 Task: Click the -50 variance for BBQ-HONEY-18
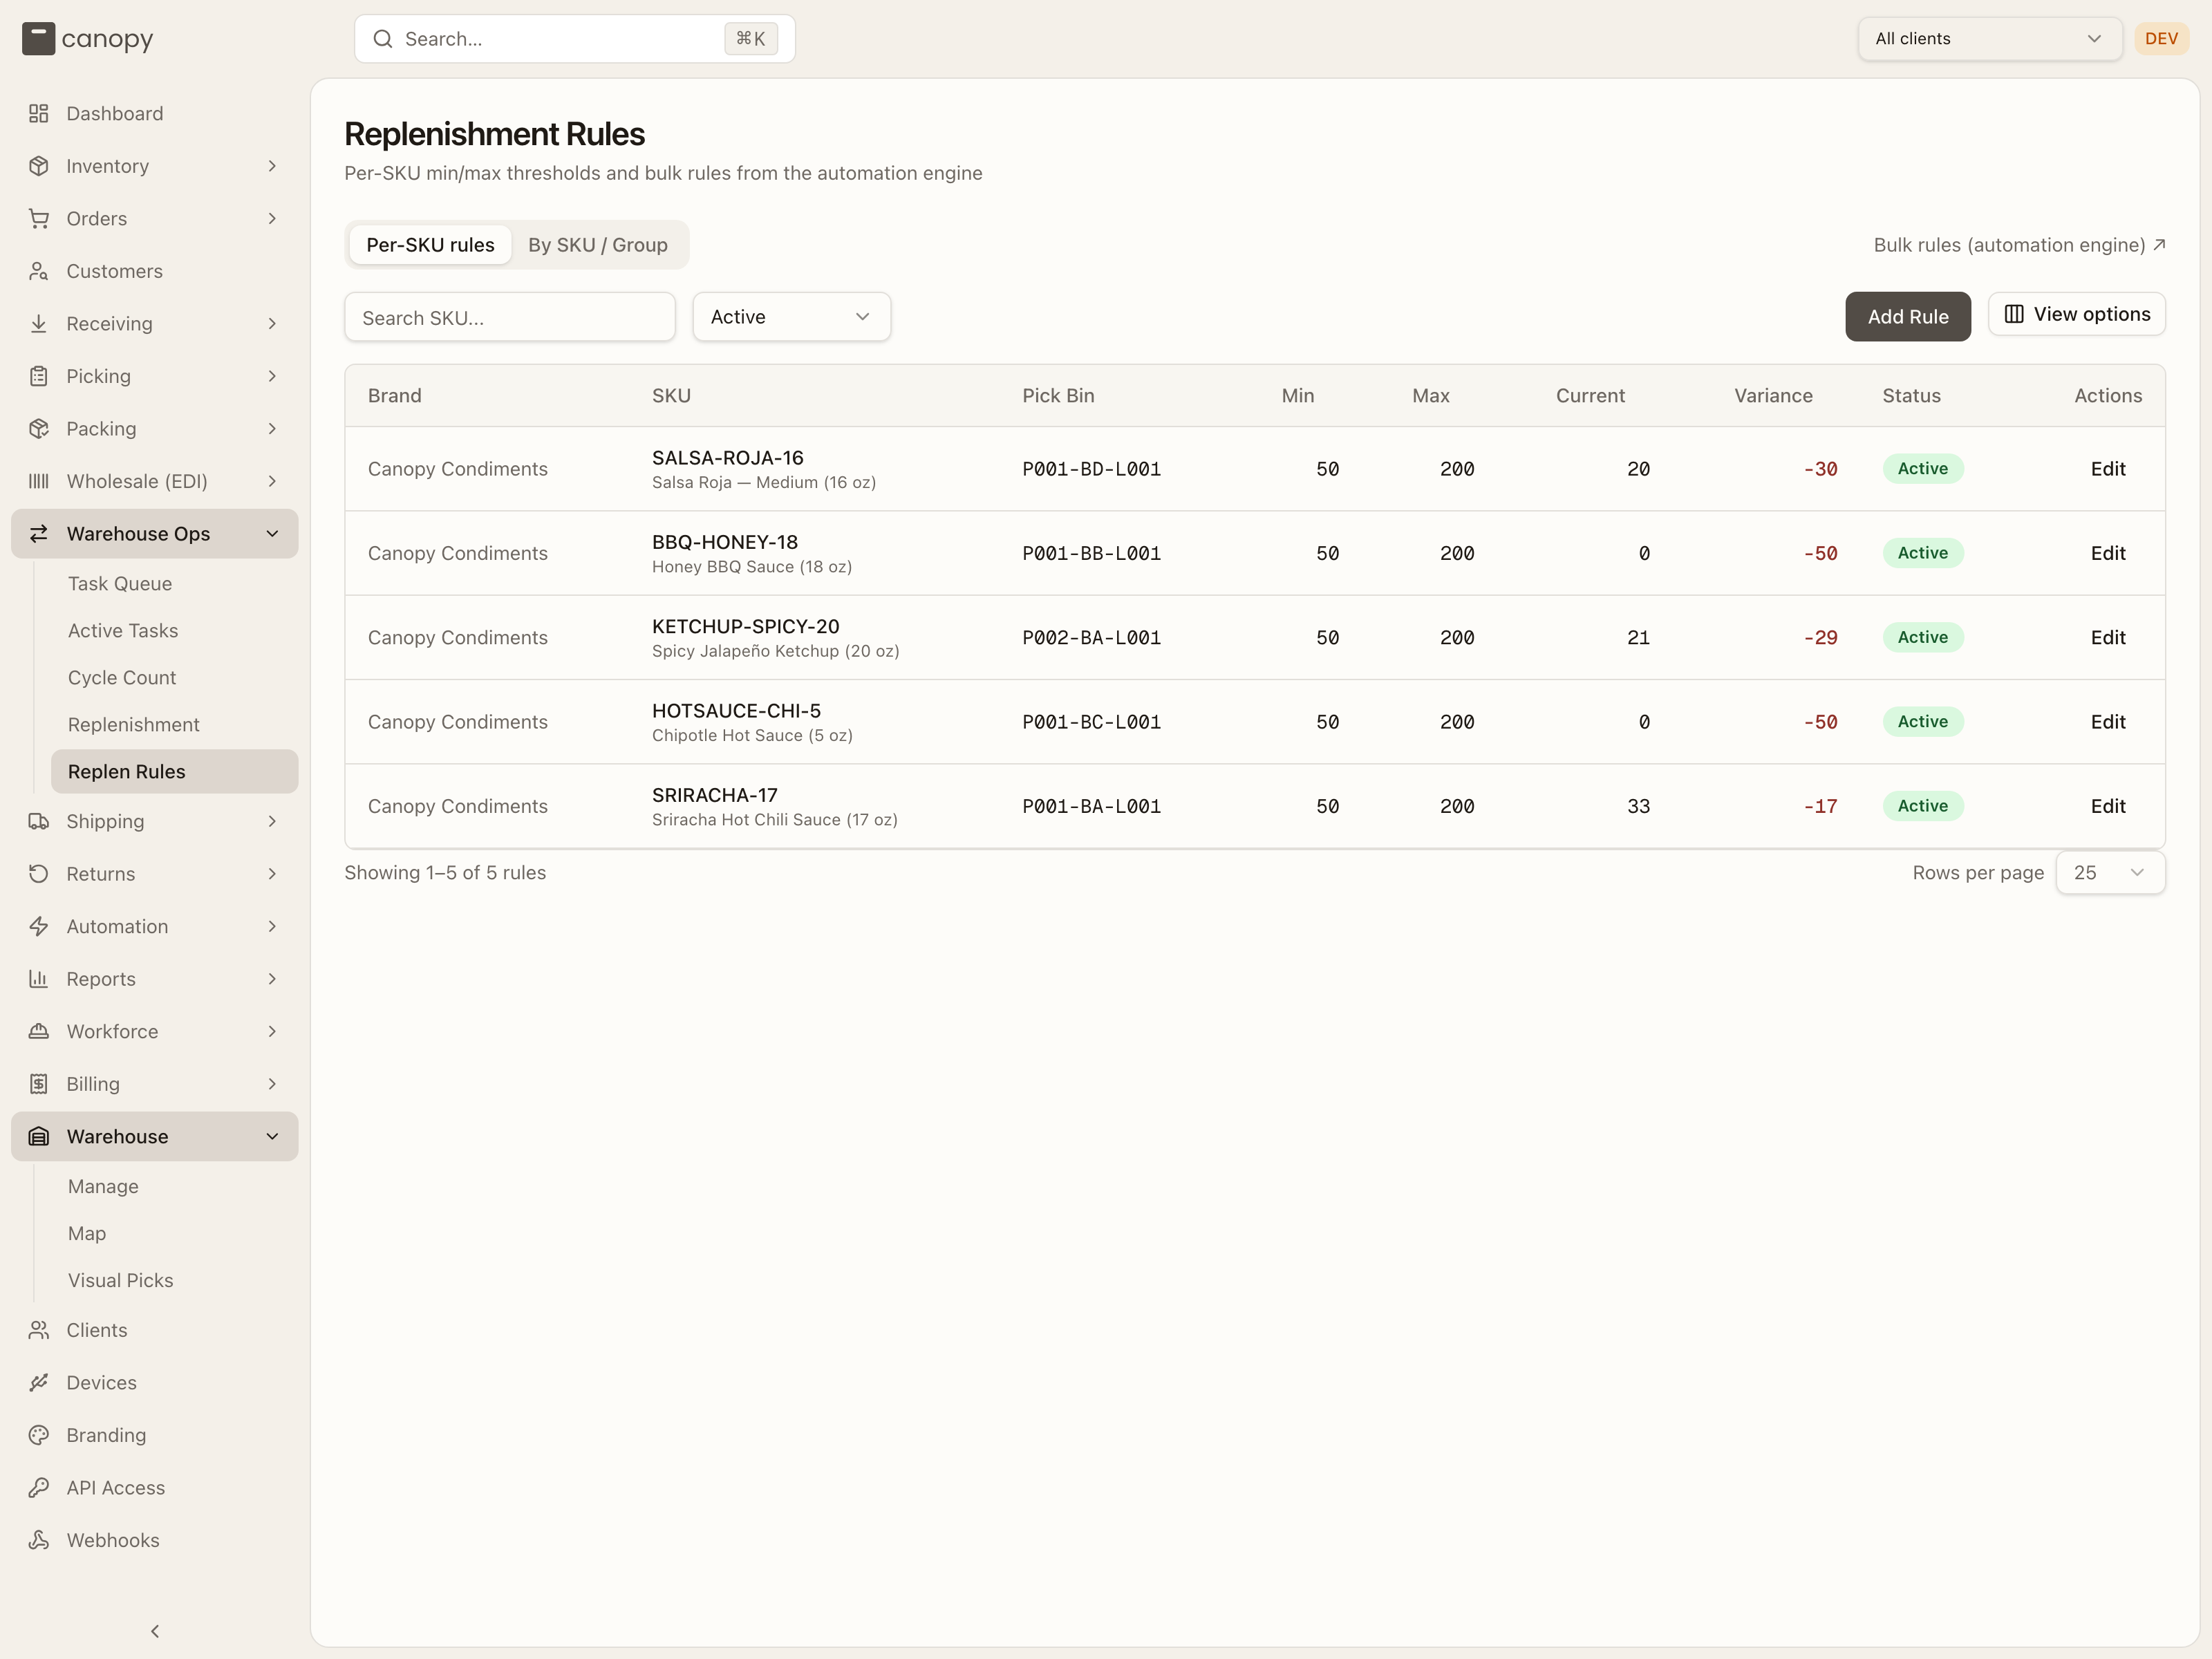pyautogui.click(x=1820, y=553)
